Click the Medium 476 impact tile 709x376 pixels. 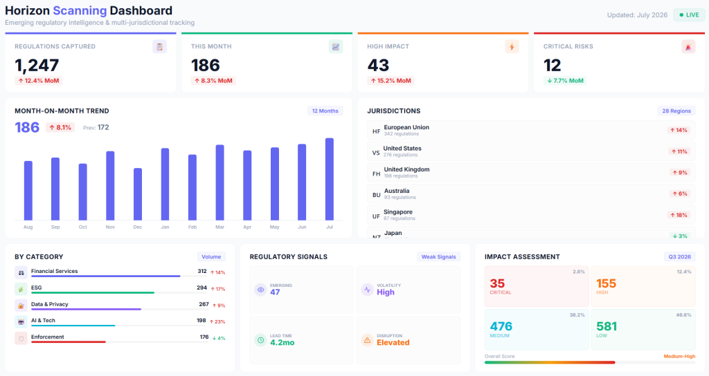pos(537,330)
